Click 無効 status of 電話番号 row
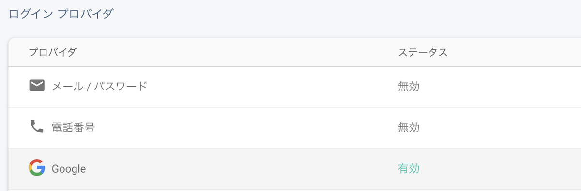Screen dimensions: 581x191 pos(408,128)
